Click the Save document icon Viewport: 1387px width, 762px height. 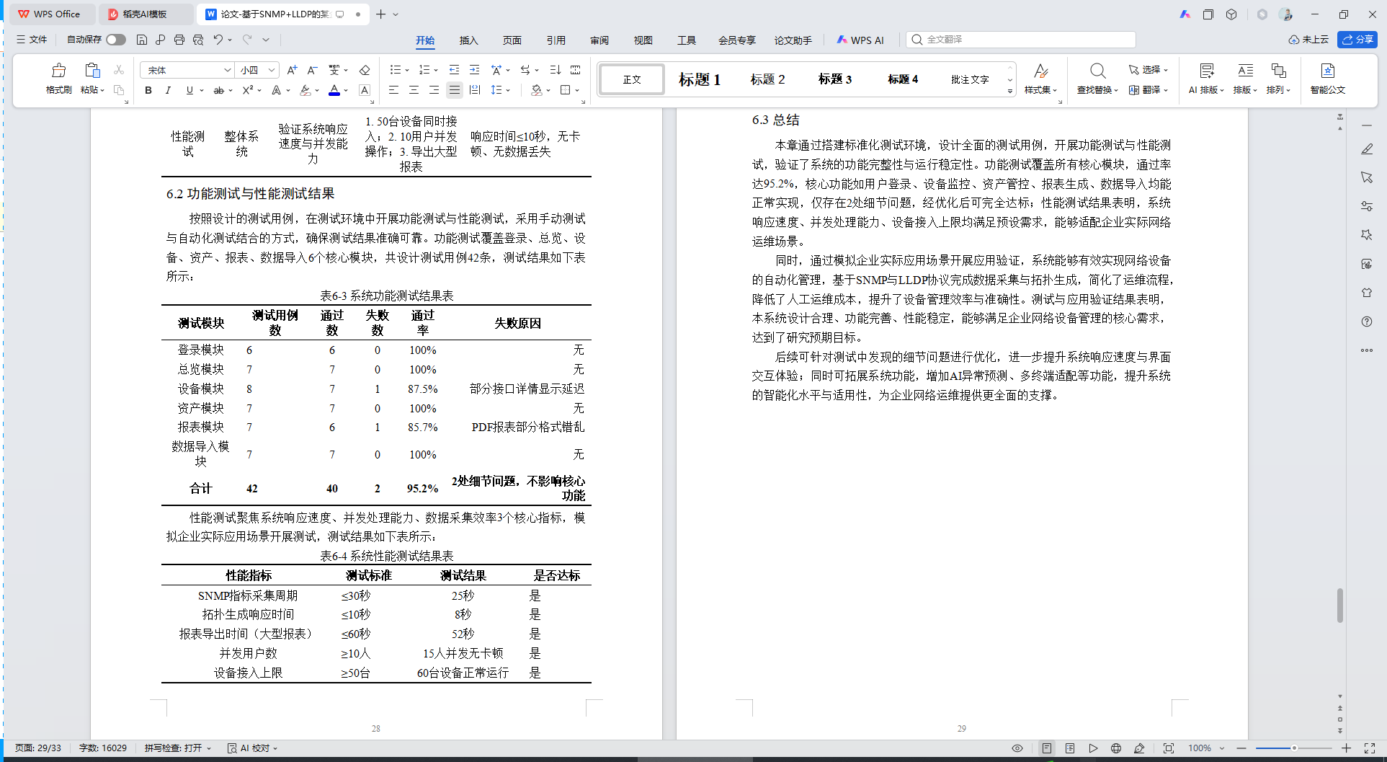tap(142, 40)
